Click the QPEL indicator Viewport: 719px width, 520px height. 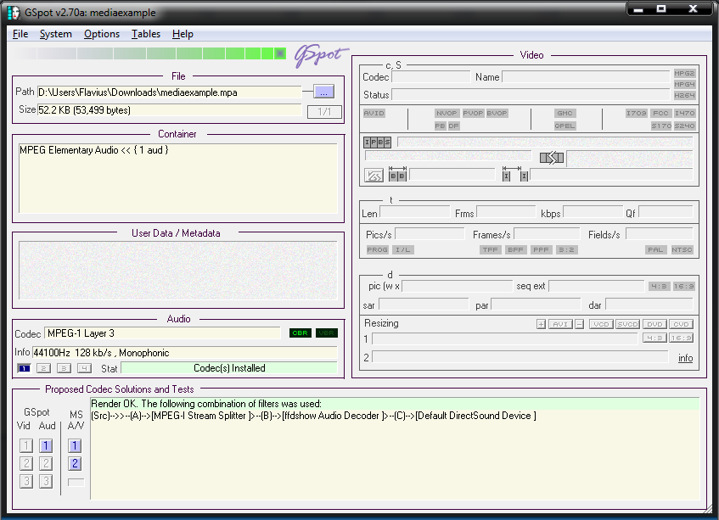pos(565,126)
